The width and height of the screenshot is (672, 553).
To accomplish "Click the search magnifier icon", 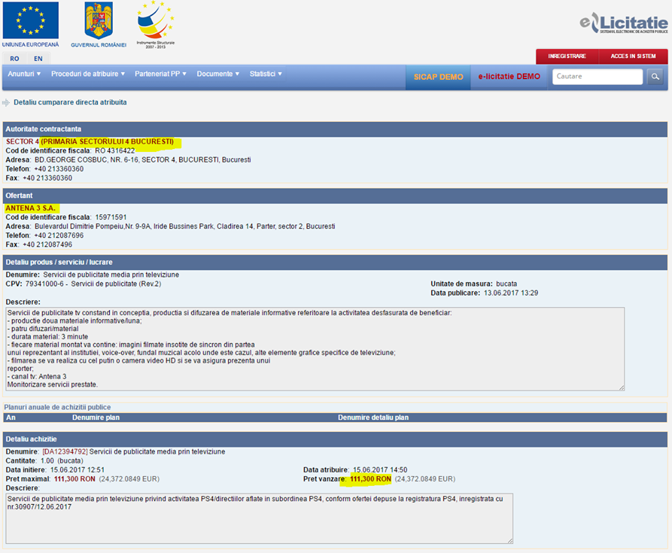I will pos(654,77).
